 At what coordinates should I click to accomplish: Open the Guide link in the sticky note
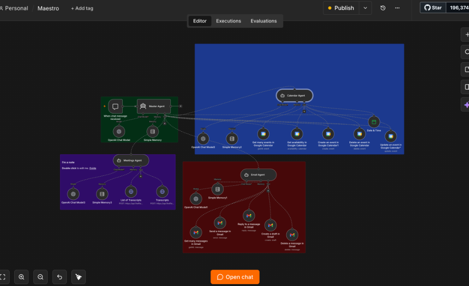click(x=93, y=168)
